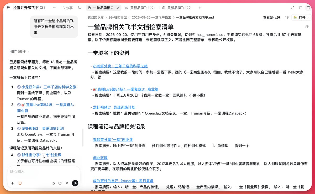Click the chat title 检查并升级飞书 CLI
315x194 pixels.
coord(29,8)
